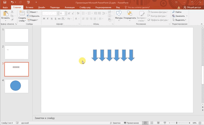Viewport: 204px width, 125px height.
Task: Start slideshow from beginning icon
Action: [x=28, y=2]
